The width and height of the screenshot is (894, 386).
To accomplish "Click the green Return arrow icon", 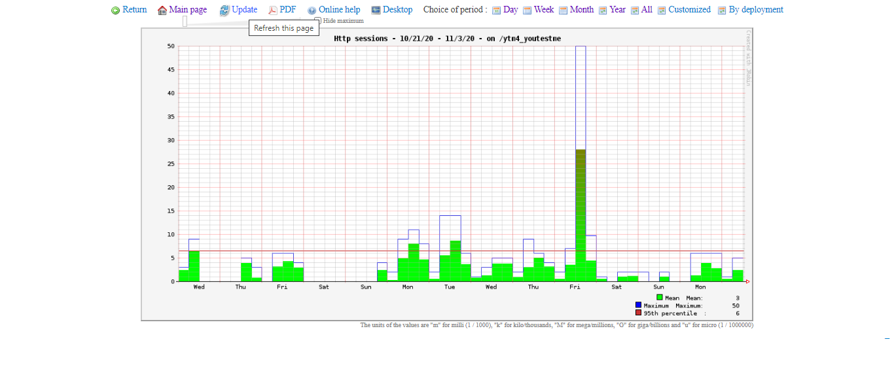I will click(116, 10).
